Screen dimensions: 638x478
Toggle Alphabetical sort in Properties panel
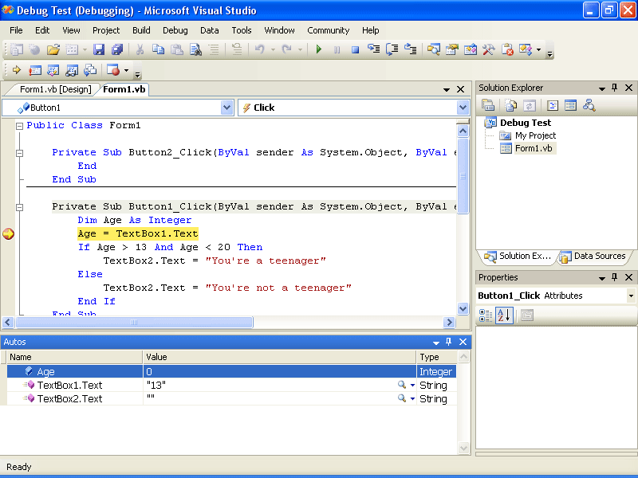pos(503,315)
